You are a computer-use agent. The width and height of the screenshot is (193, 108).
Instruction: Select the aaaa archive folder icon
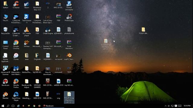[x=27, y=57]
